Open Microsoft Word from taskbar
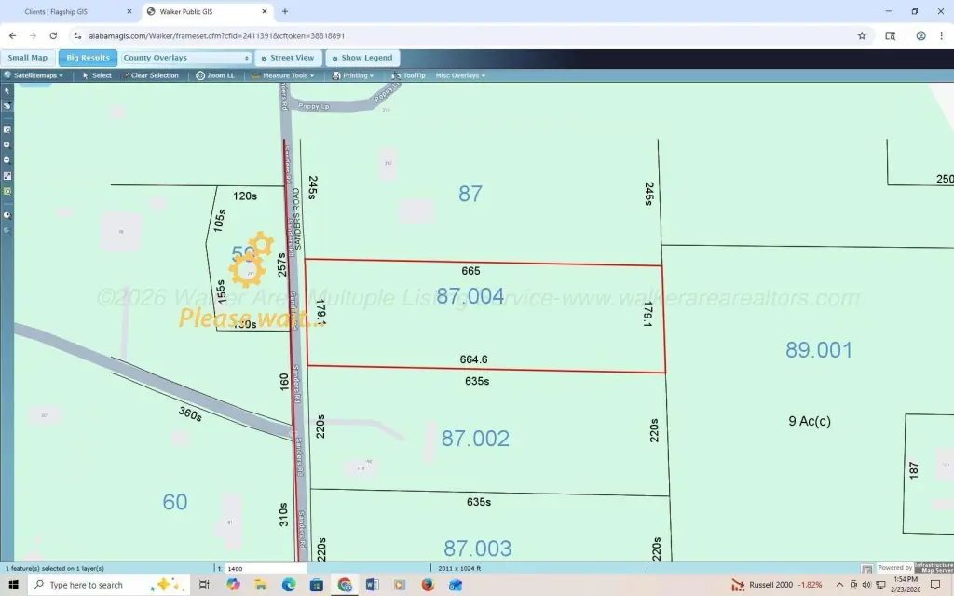The height and width of the screenshot is (596, 954). click(x=373, y=585)
